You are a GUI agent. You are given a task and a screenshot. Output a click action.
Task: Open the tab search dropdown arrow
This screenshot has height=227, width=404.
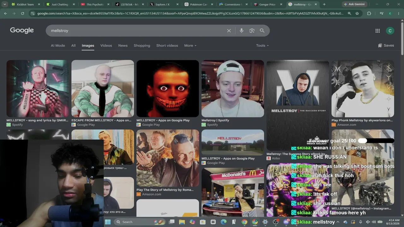(5, 4)
